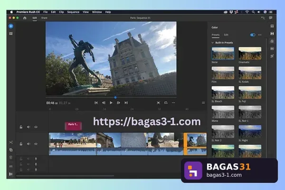Open monitor more options ellipsis

173,103
